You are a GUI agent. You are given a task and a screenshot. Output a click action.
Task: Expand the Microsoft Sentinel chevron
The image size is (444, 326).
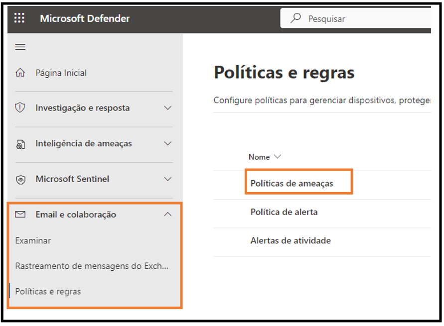[x=167, y=179]
